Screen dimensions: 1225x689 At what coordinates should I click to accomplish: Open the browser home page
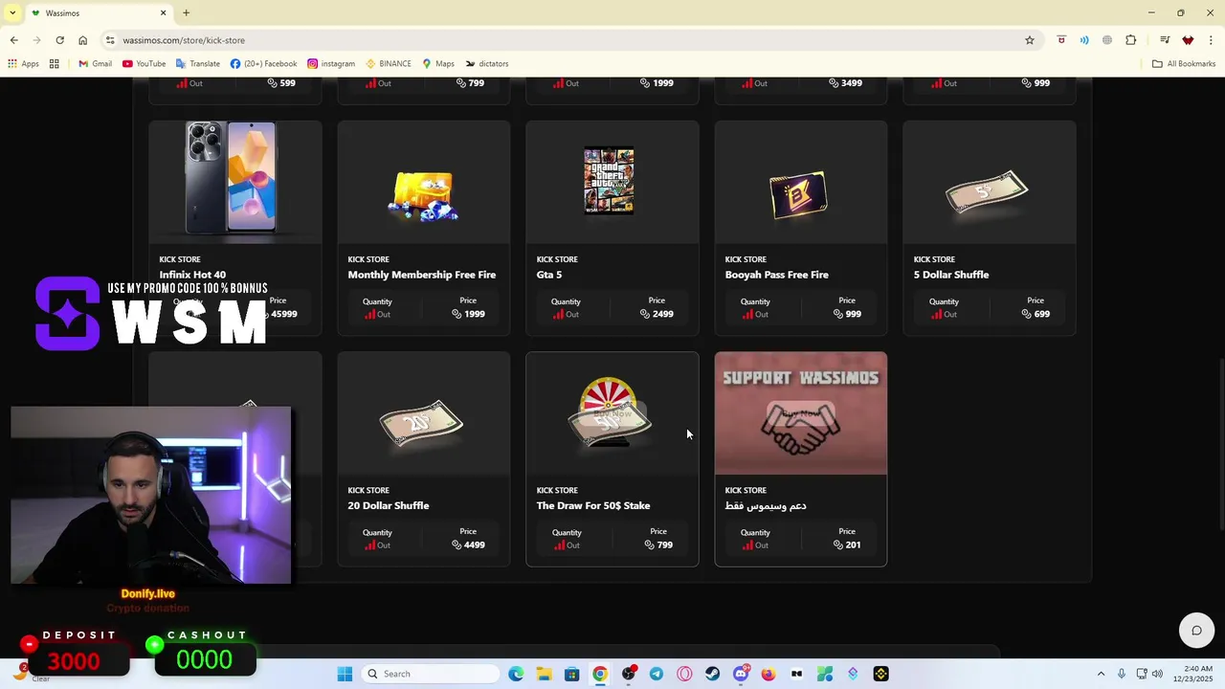[x=82, y=40]
